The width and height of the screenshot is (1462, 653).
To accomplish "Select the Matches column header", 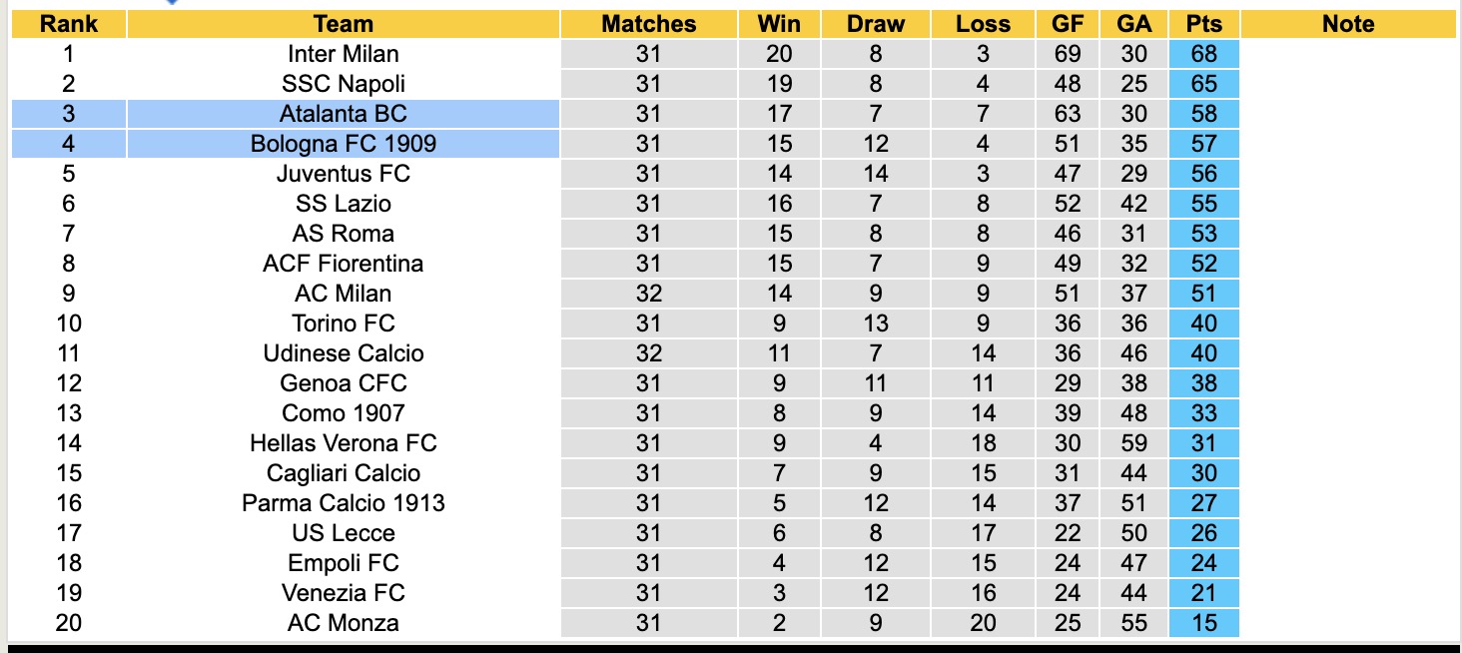I will 648,24.
